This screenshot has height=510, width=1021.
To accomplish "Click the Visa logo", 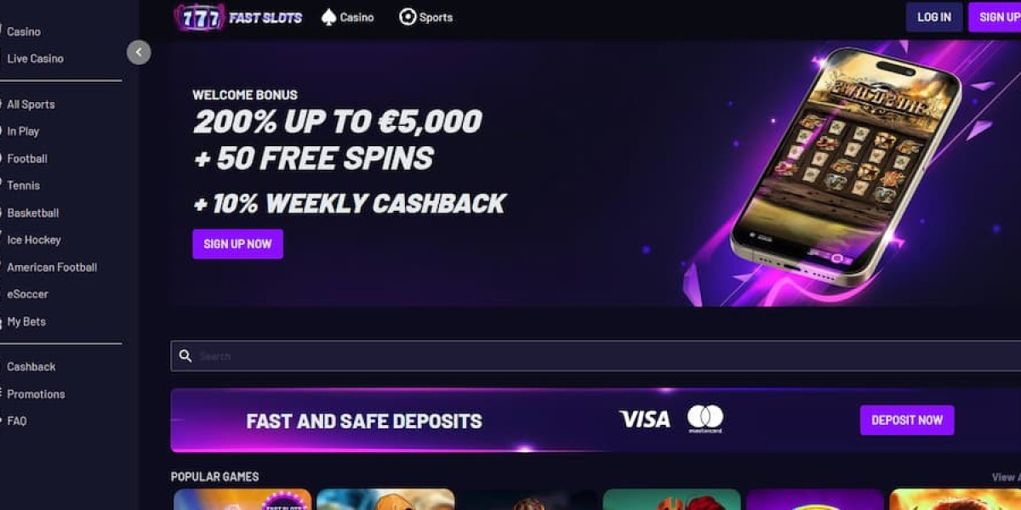I will (x=644, y=419).
